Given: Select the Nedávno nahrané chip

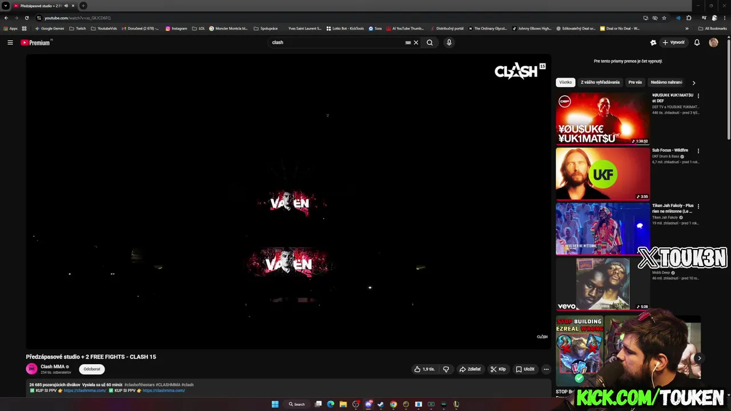Looking at the screenshot, I should (x=666, y=82).
